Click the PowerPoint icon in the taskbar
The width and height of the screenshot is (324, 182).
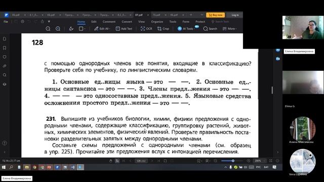pos(49,167)
